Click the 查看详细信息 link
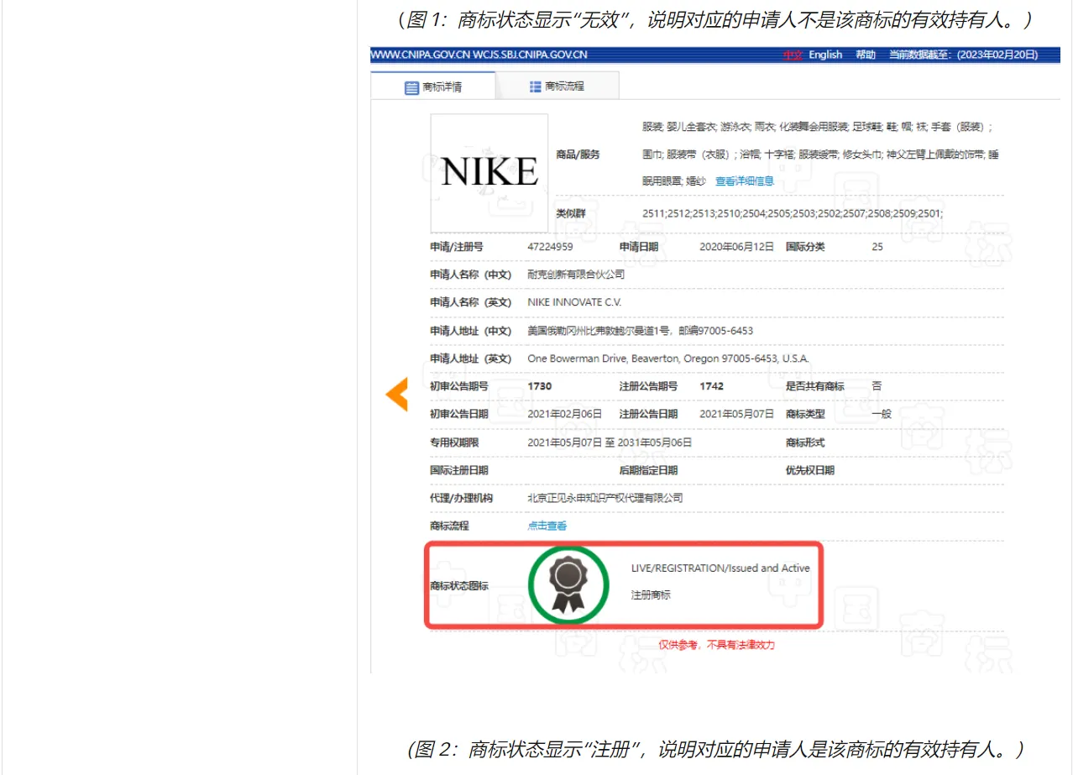This screenshot has height=775, width=1073. (x=745, y=181)
